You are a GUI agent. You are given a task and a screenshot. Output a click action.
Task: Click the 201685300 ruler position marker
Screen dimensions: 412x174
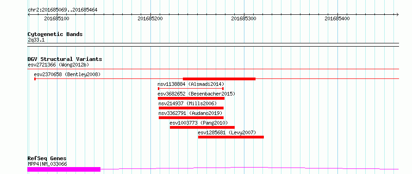[x=243, y=18]
